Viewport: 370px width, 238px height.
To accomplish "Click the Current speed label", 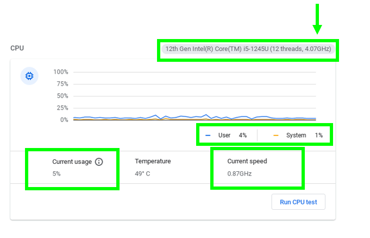I will coord(247,161).
